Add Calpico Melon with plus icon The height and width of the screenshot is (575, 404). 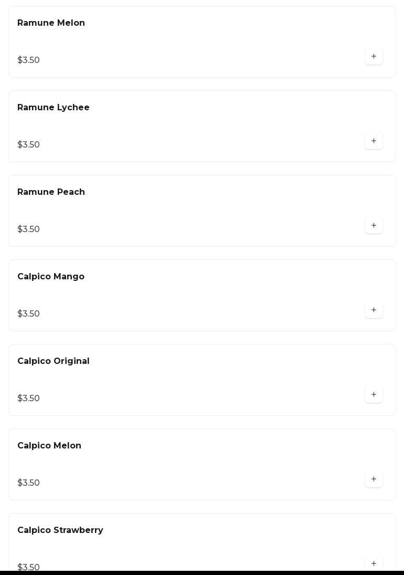point(374,479)
